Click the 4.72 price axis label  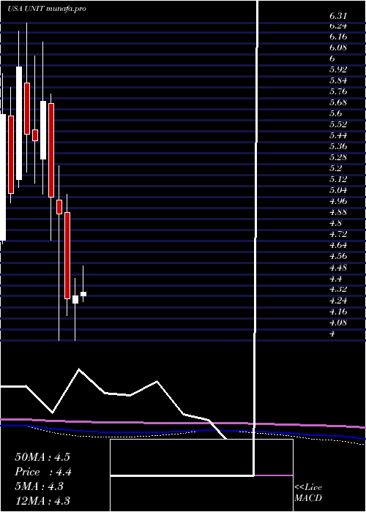(338, 234)
